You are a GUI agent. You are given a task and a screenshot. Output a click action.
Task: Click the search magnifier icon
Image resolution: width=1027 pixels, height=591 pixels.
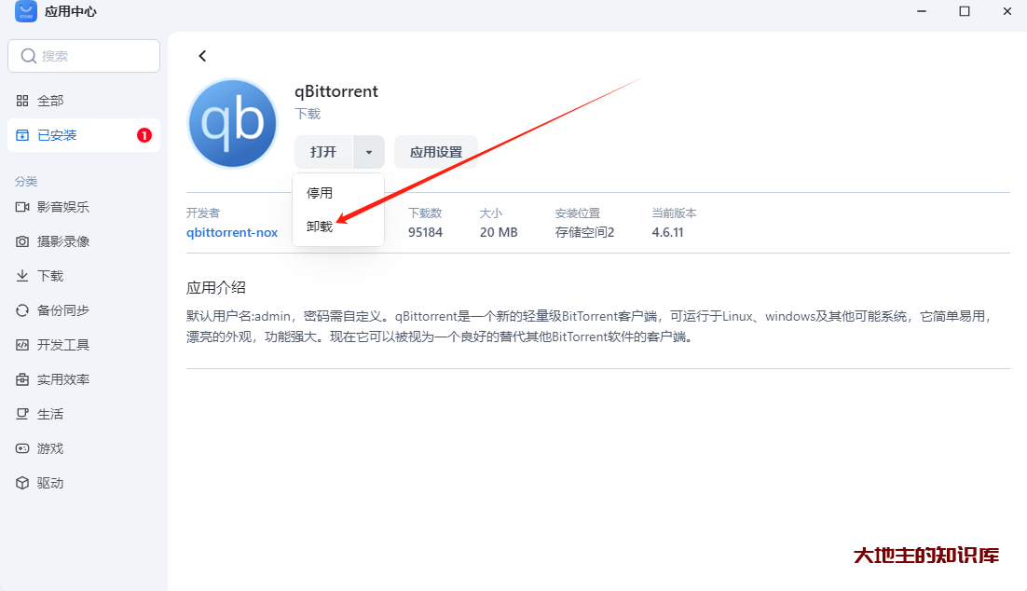[28, 56]
